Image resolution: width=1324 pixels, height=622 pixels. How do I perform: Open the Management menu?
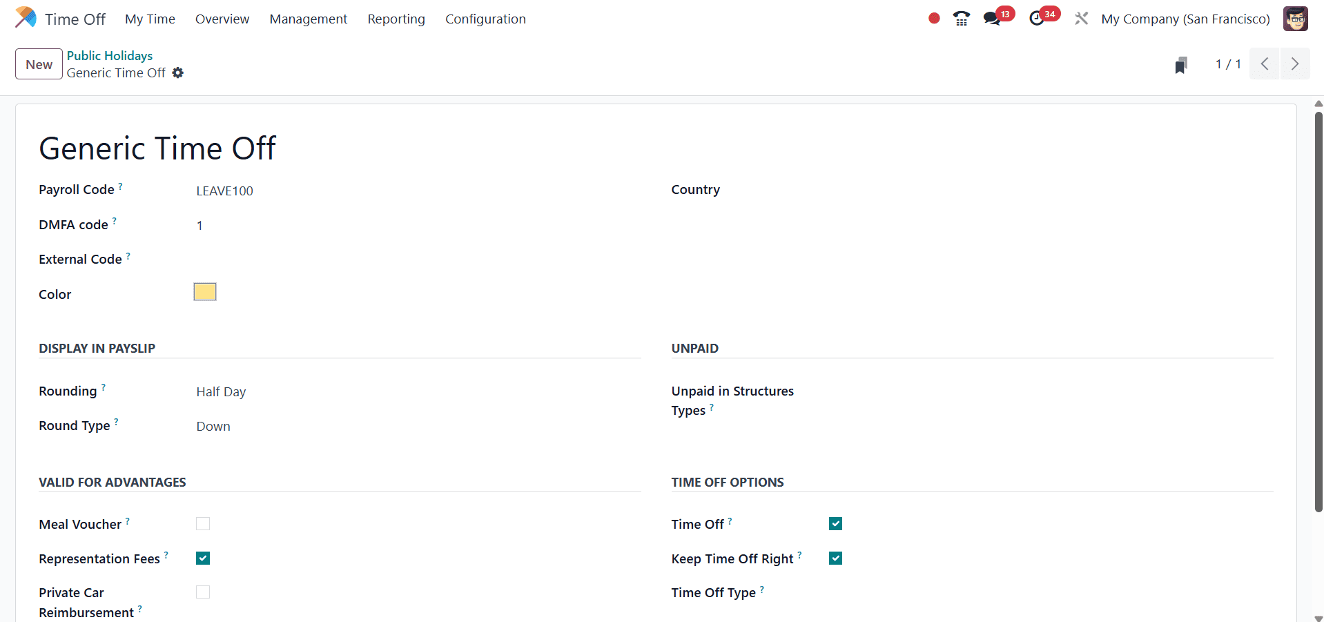(309, 19)
